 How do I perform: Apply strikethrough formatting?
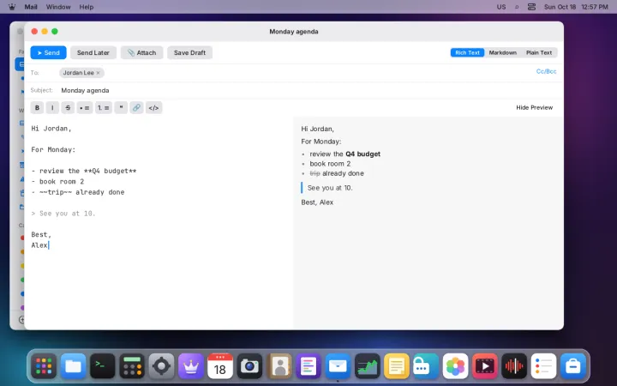tap(68, 107)
